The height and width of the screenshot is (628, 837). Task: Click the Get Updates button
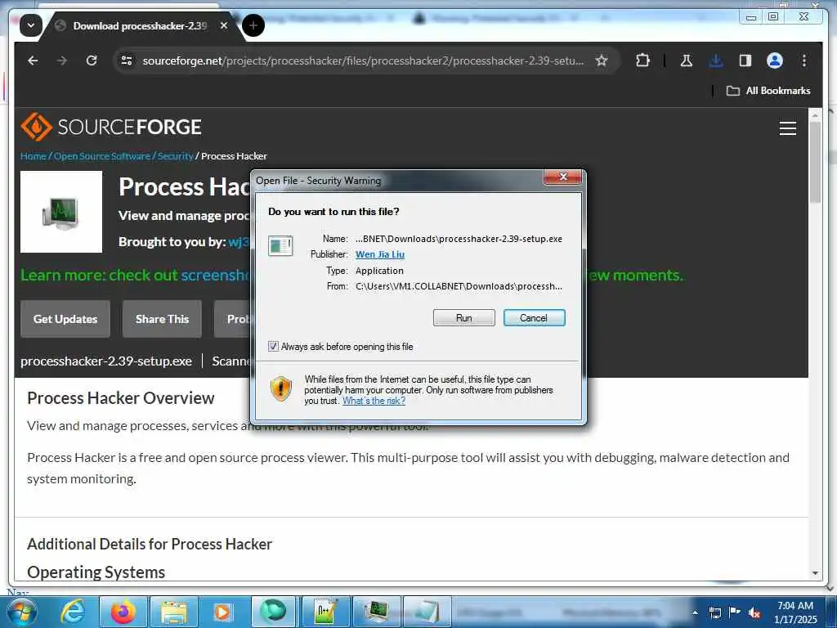[65, 319]
